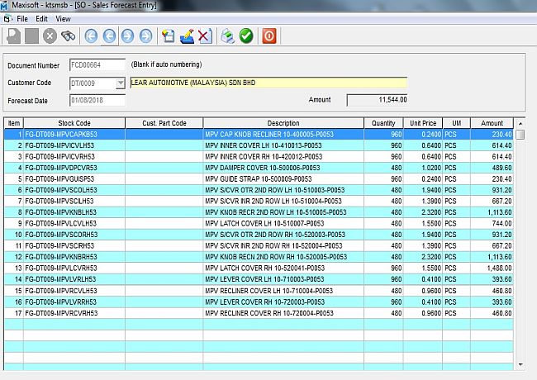This screenshot has height=380, width=537.
Task: Click the Description column header
Action: point(283,123)
